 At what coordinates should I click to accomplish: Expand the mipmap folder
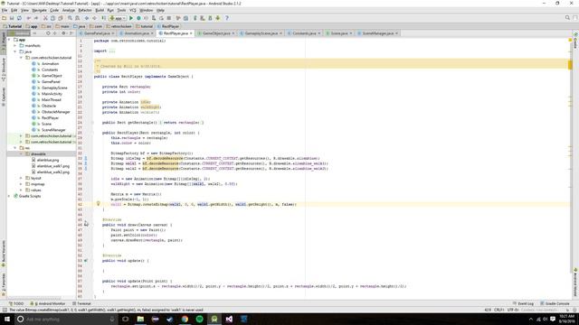tap(21, 184)
